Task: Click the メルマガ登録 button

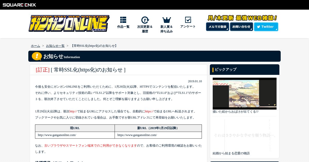Action: 218,27
